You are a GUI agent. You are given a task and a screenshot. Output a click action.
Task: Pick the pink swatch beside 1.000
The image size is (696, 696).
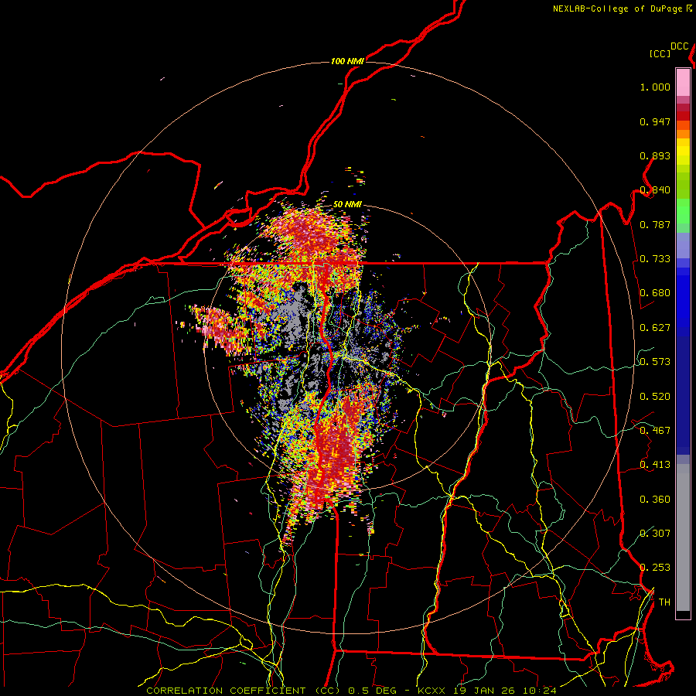[x=683, y=83]
